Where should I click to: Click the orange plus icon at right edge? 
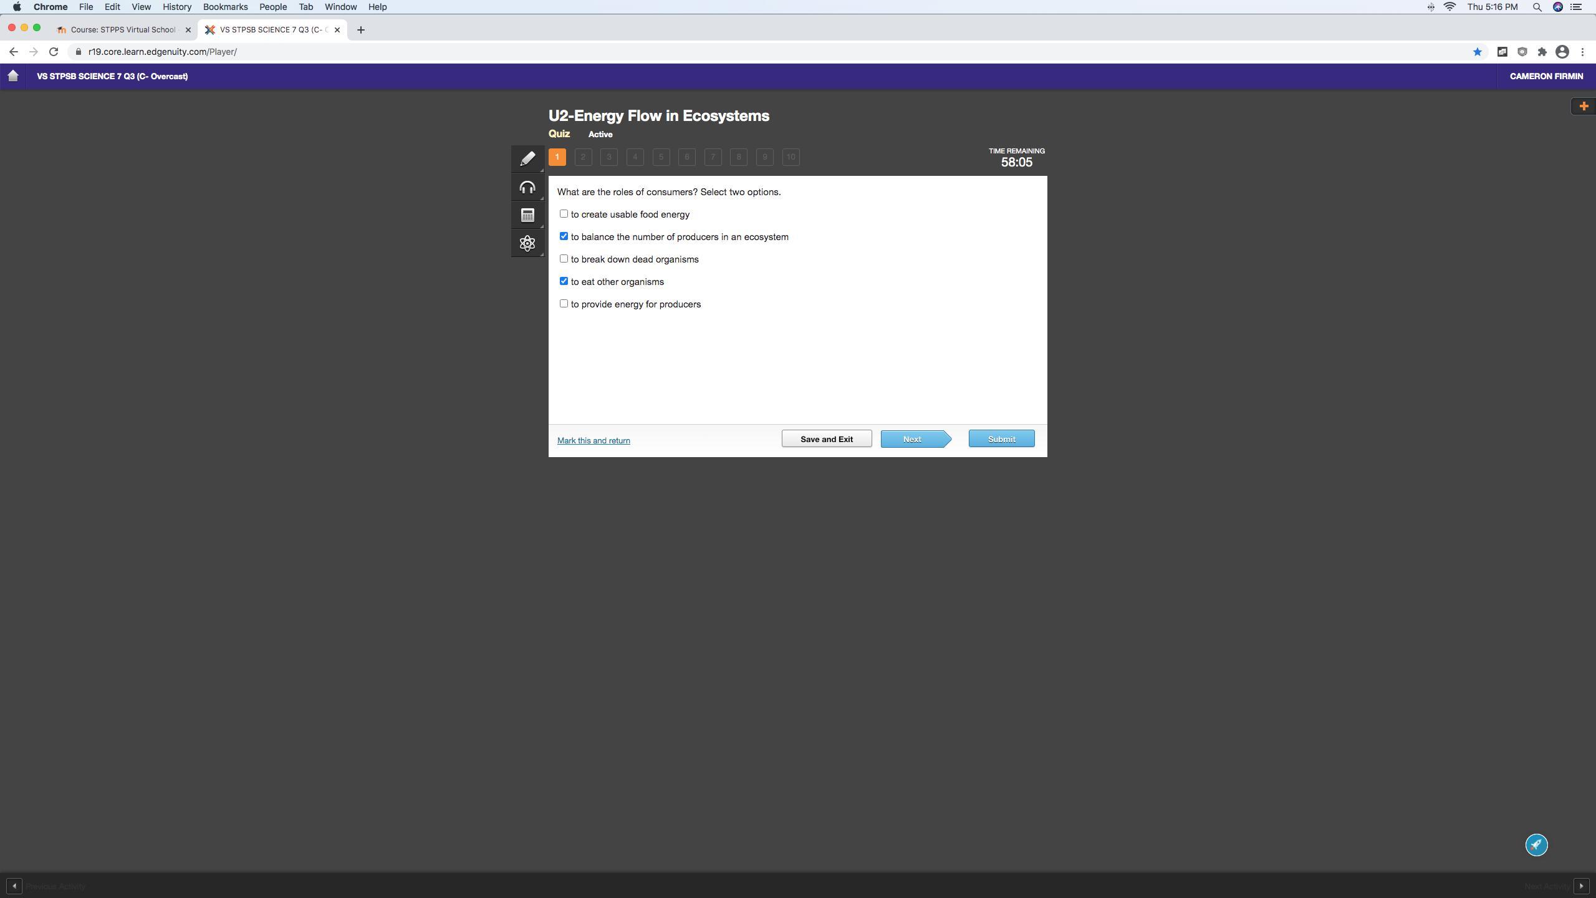tap(1584, 106)
